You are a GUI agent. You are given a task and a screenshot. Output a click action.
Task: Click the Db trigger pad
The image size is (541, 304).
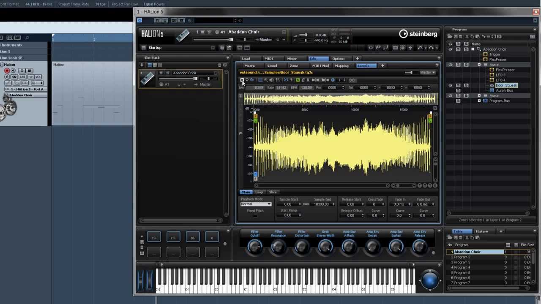tap(193, 238)
